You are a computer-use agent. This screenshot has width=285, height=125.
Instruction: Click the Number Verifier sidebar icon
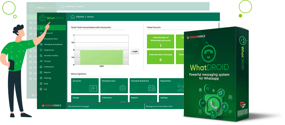(x=41, y=56)
